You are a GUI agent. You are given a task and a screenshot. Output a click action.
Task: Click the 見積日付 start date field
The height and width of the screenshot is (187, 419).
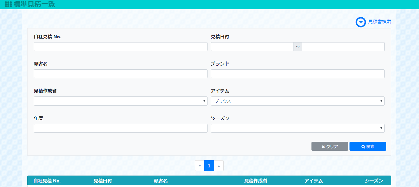[x=252, y=47]
